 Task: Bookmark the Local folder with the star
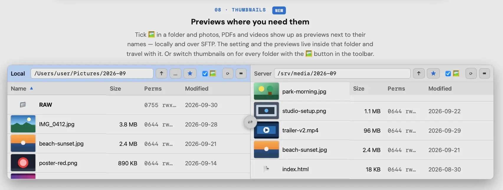point(190,74)
